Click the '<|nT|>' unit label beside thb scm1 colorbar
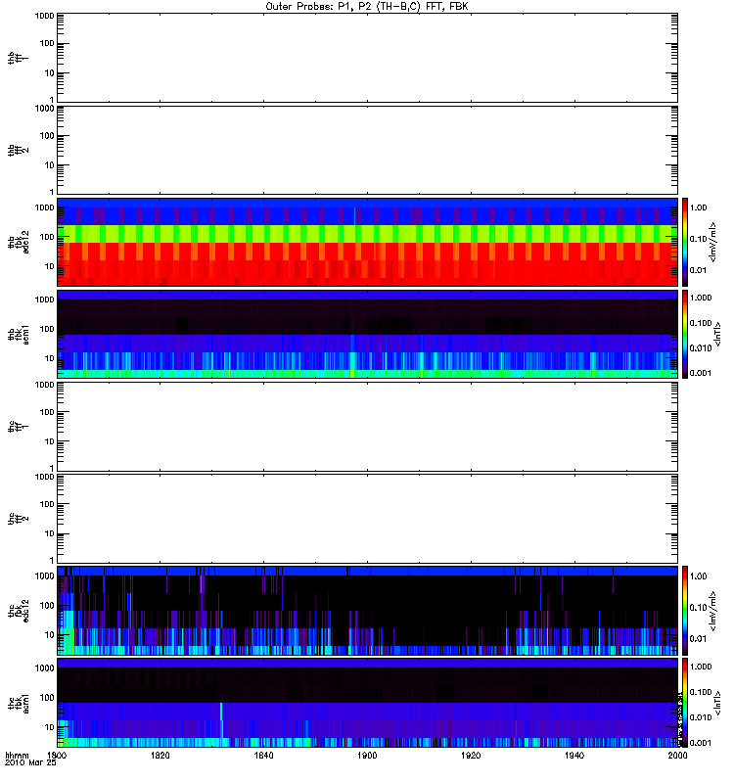 coord(718,334)
